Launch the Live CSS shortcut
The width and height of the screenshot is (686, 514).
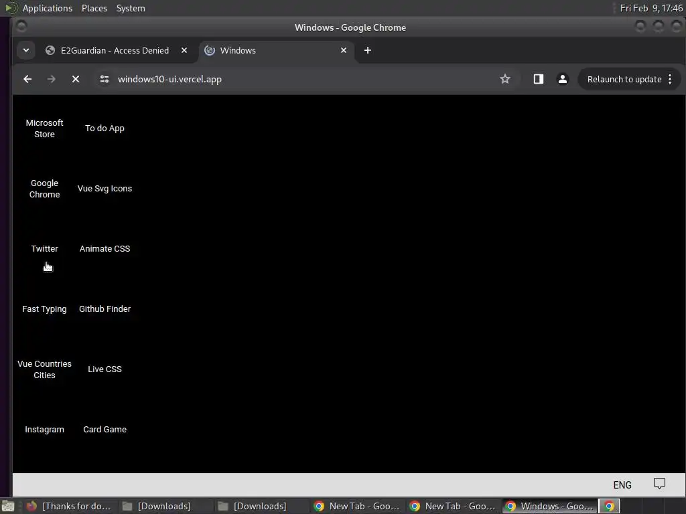tap(105, 369)
